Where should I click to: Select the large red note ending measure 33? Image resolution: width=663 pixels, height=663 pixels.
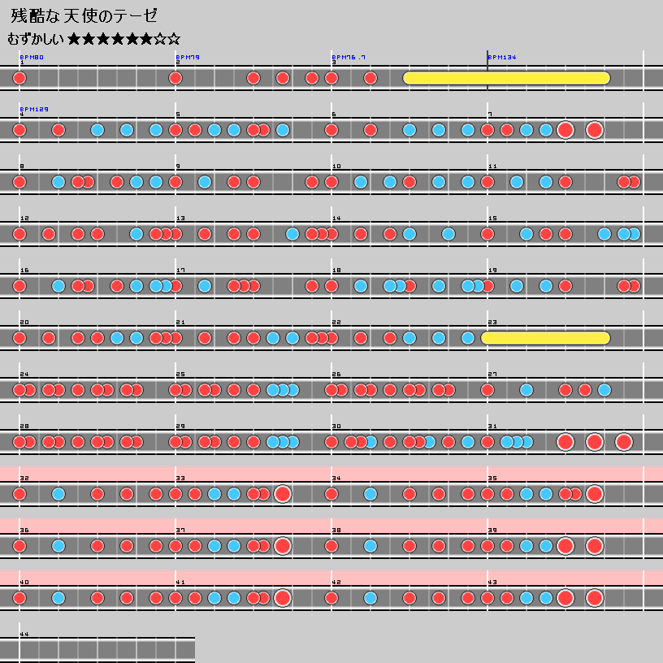click(x=282, y=494)
